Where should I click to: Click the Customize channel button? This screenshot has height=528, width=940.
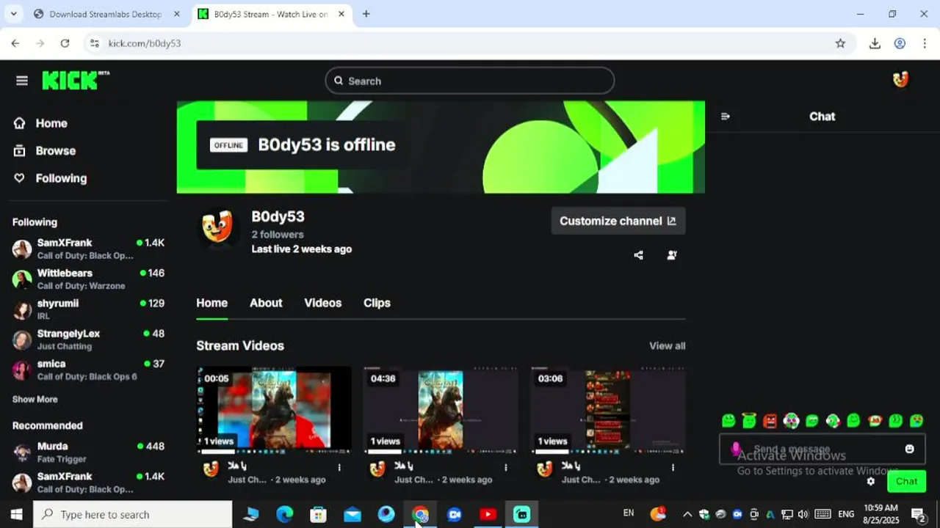(618, 221)
